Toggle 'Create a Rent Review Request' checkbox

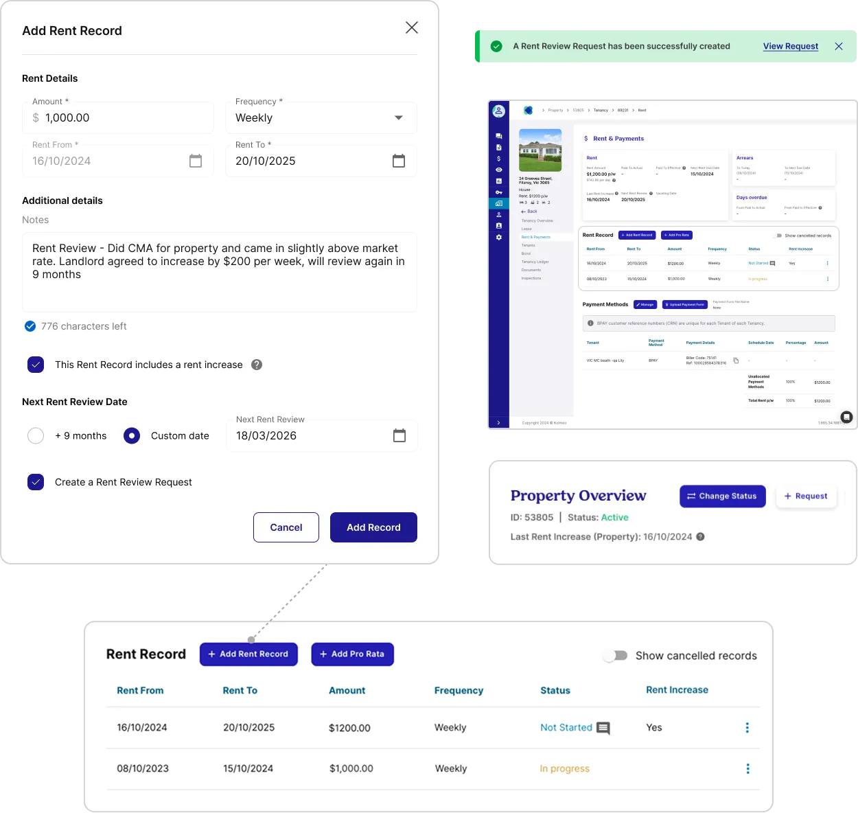point(36,482)
